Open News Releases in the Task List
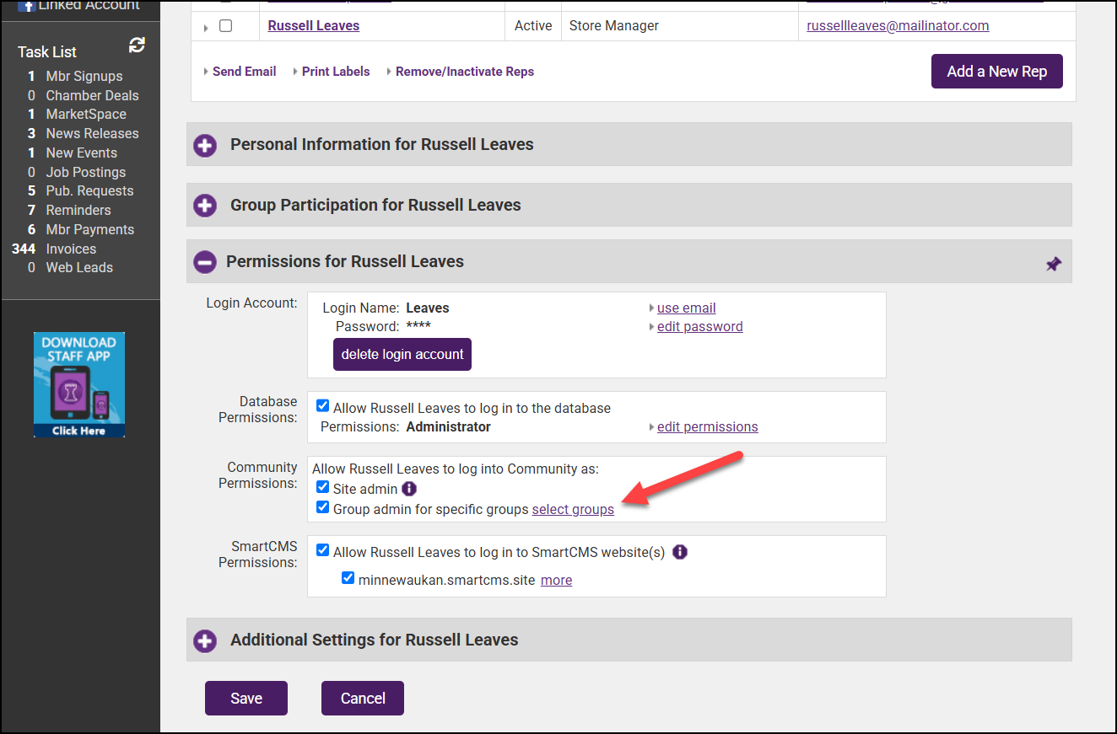The image size is (1117, 734). [x=92, y=133]
